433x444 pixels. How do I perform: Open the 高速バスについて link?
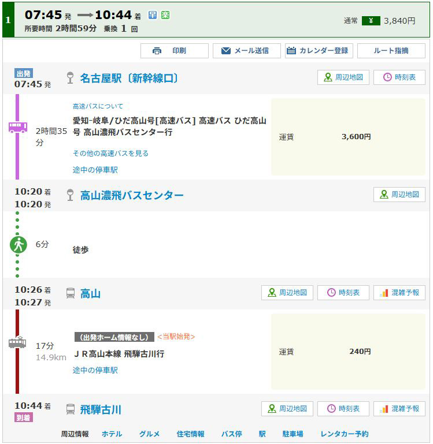pos(97,106)
